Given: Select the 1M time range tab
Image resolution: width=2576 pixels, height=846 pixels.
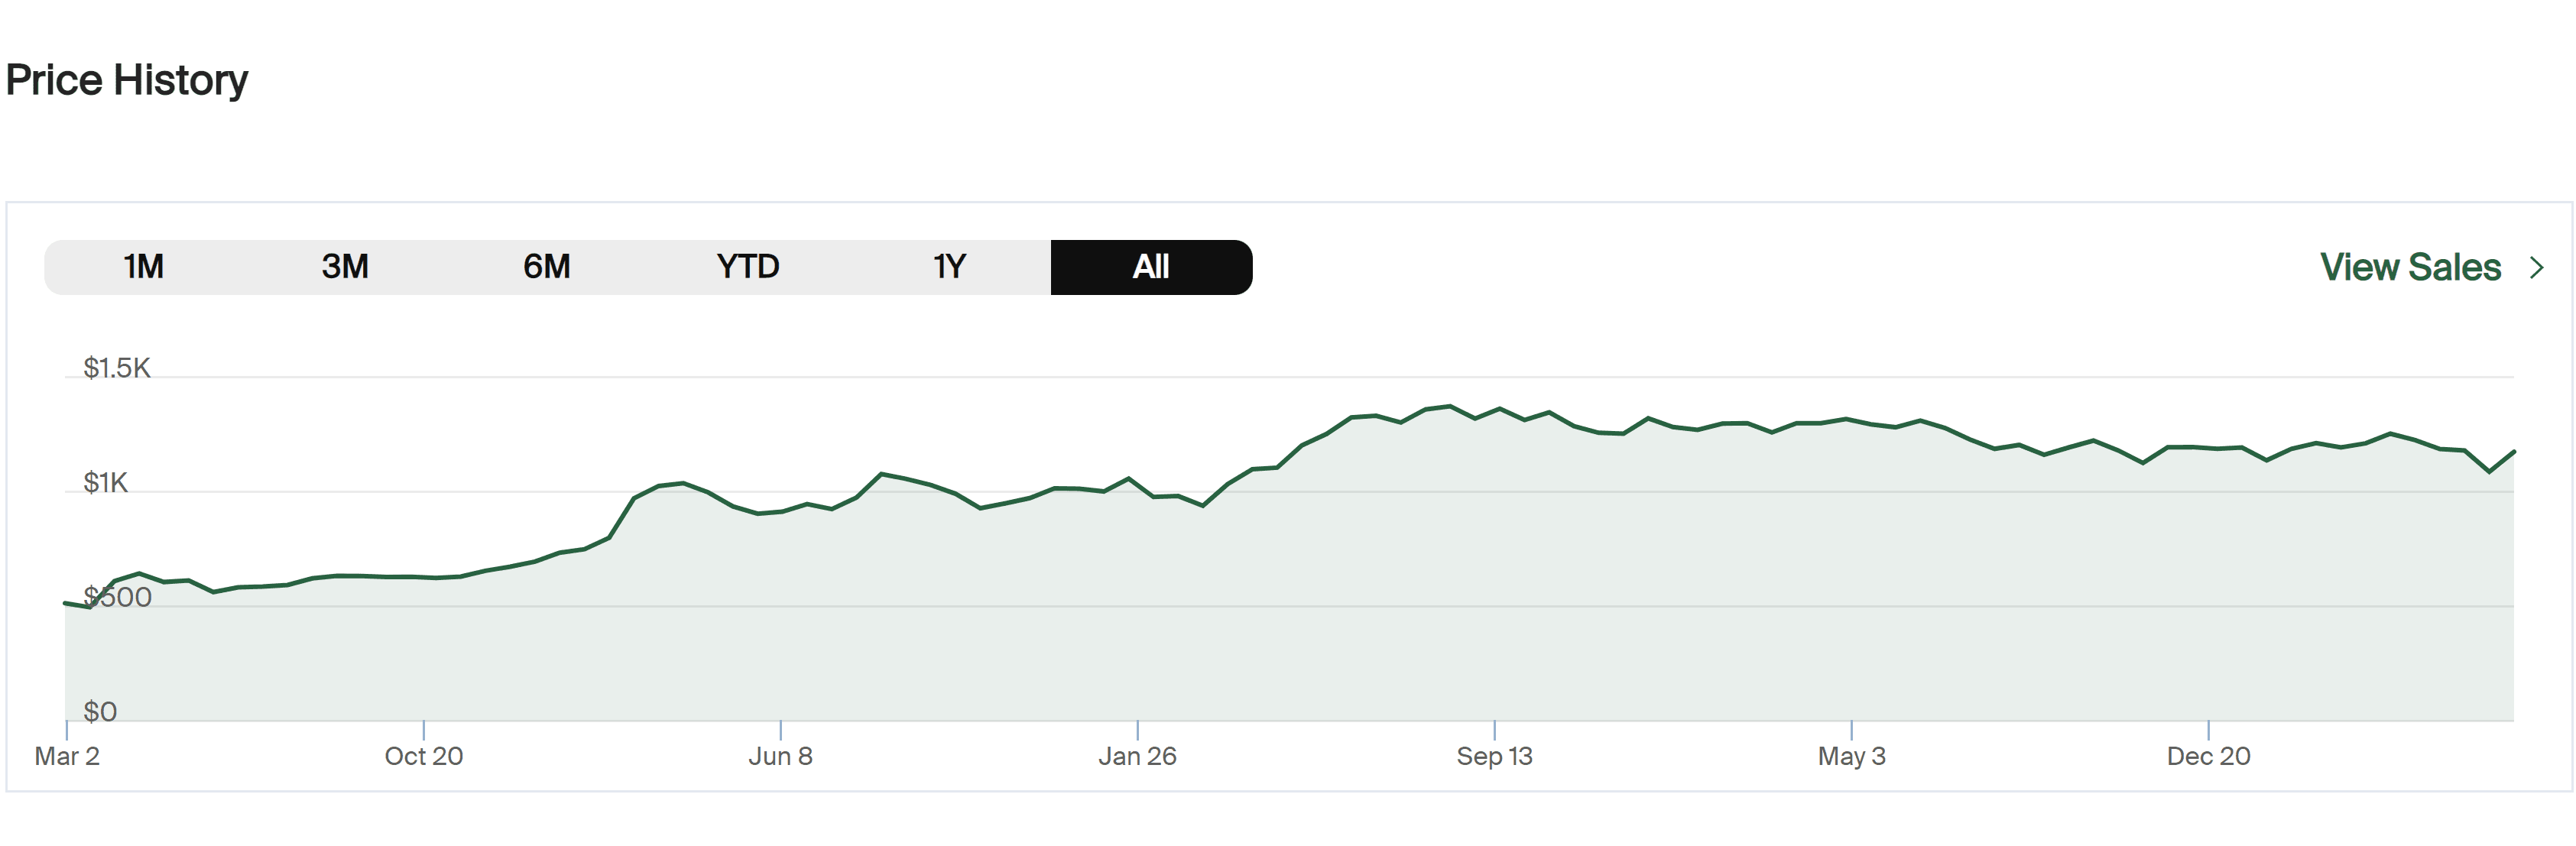Looking at the screenshot, I should [144, 267].
